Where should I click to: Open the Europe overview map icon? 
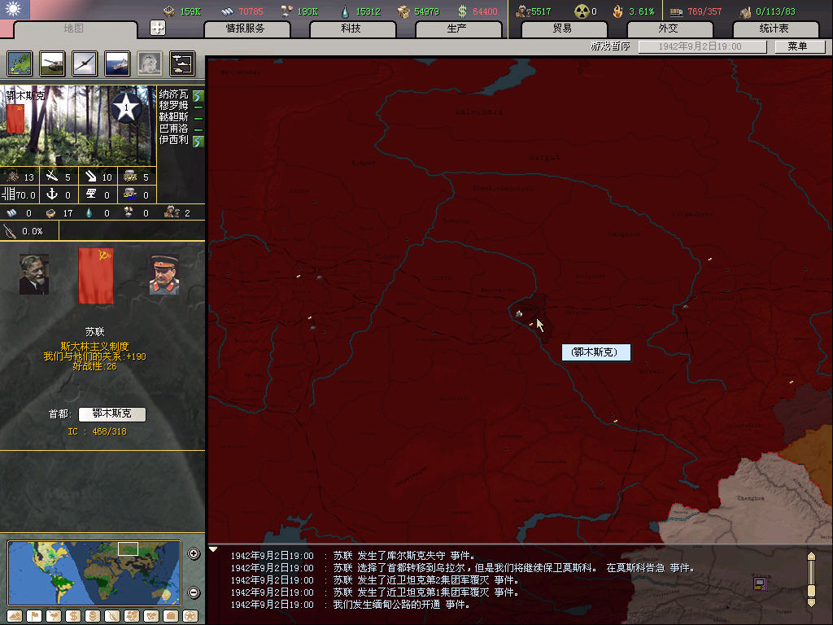tap(20, 63)
